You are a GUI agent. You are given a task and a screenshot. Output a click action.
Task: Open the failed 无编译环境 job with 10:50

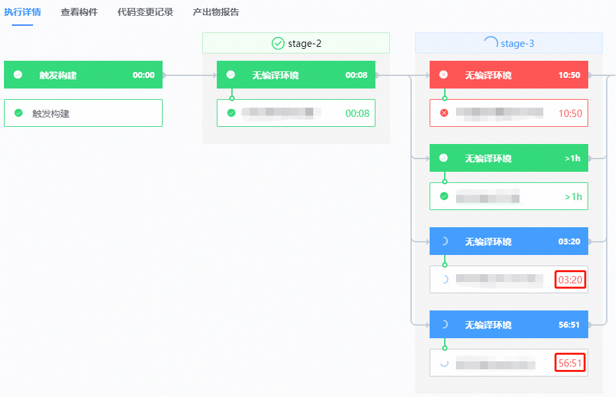point(509,75)
